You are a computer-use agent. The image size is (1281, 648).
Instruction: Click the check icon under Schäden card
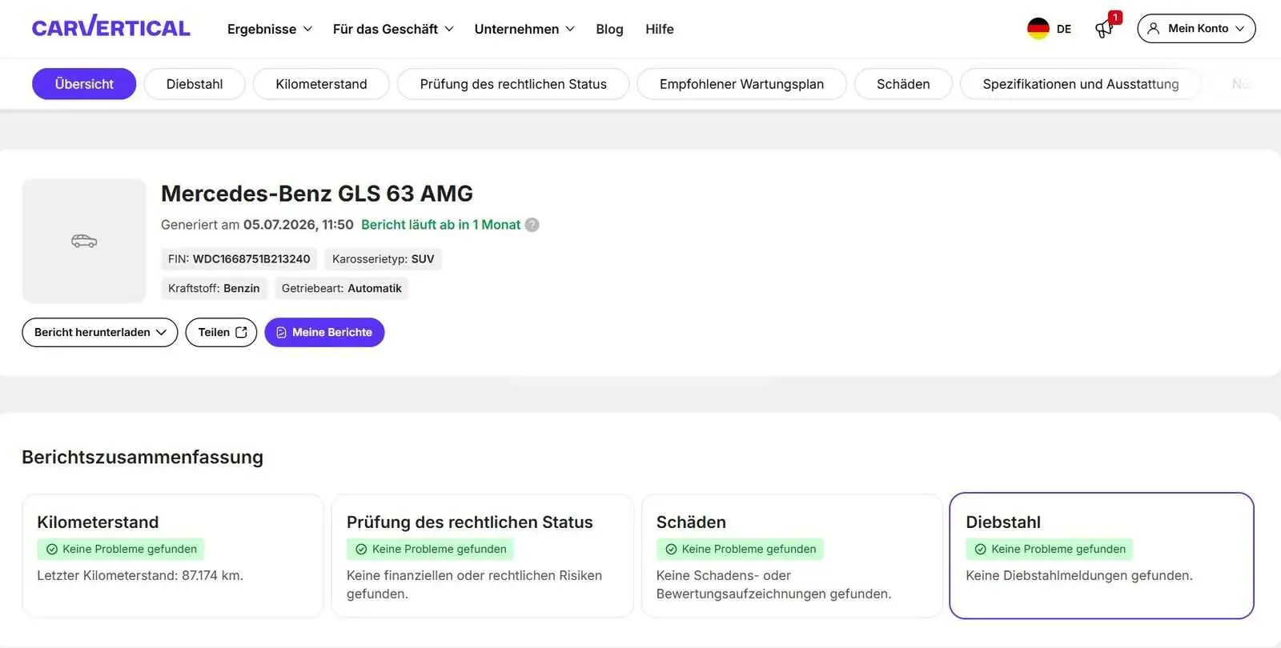tap(671, 550)
